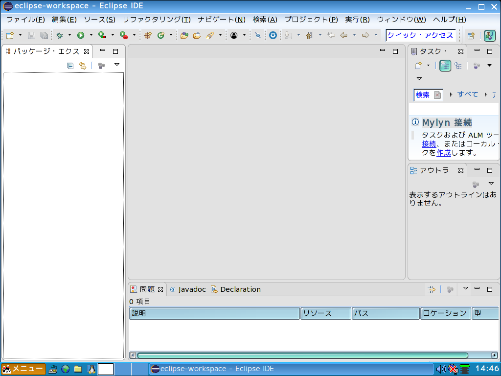501x376 pixels.
Task: Click the Save All icon
Action: click(x=44, y=35)
